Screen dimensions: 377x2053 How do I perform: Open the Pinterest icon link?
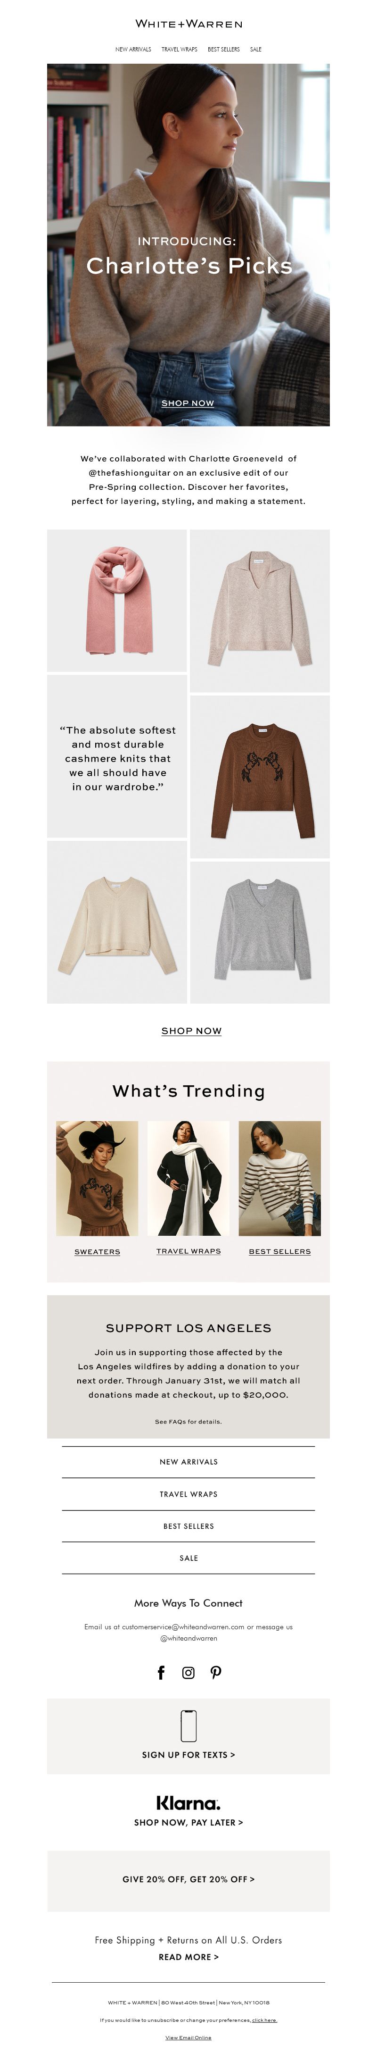click(215, 1673)
